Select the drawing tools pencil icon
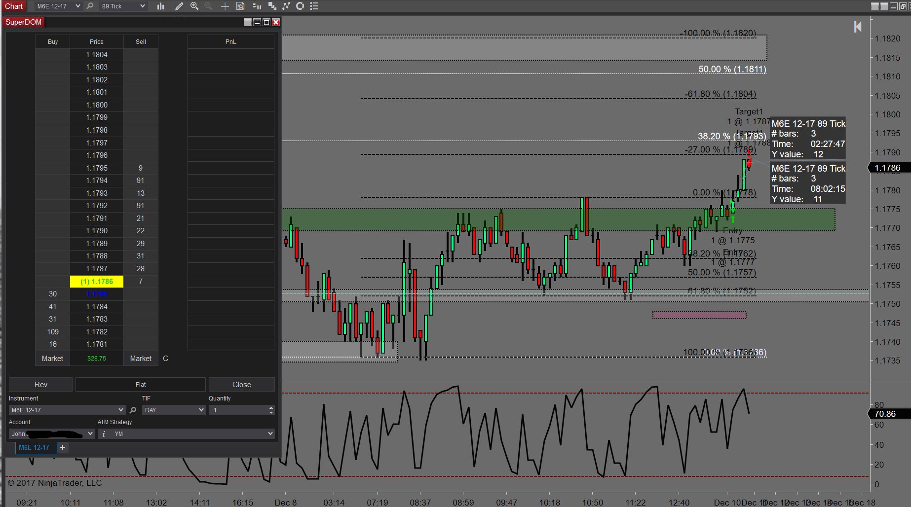911x507 pixels. [179, 6]
